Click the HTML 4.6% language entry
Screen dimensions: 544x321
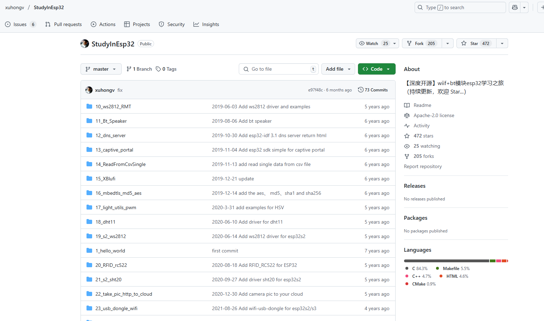(x=454, y=276)
